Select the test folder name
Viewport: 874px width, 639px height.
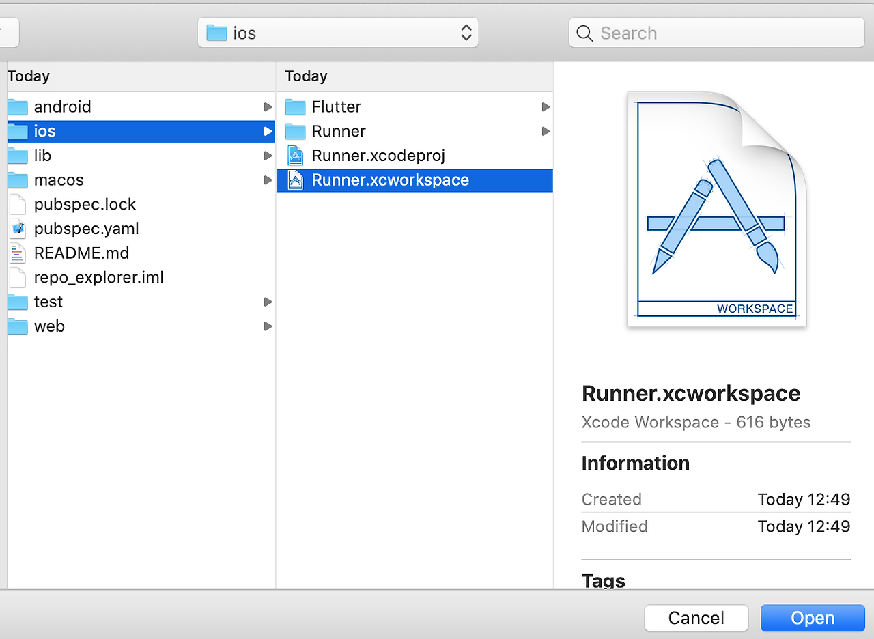tap(48, 302)
